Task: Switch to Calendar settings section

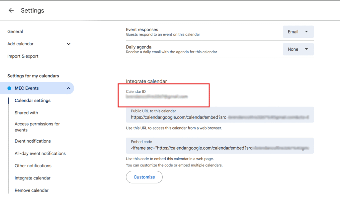Action: (33, 100)
